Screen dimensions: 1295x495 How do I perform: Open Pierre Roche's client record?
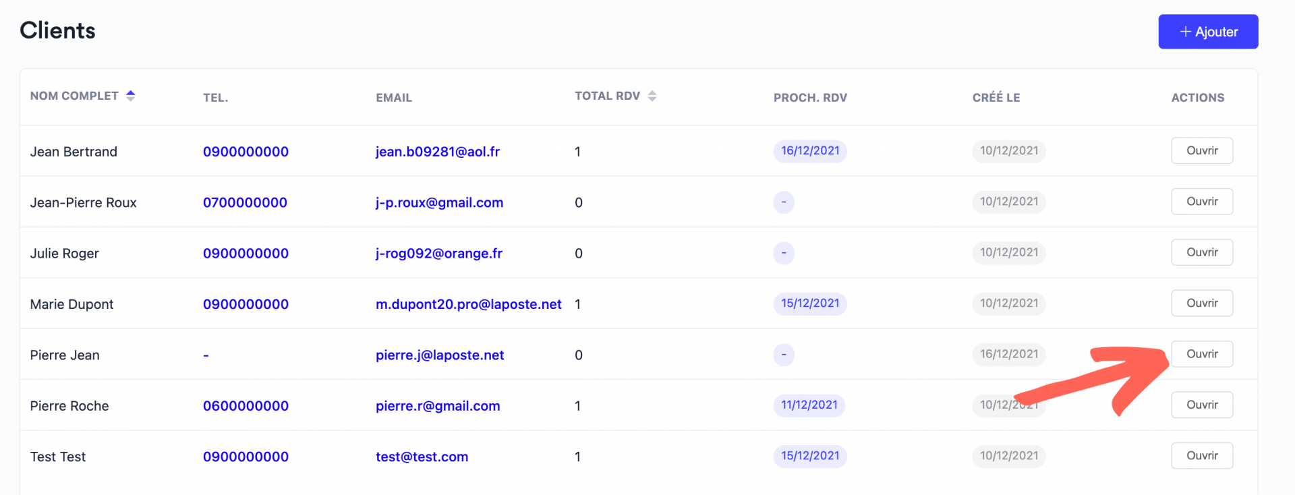click(1202, 405)
